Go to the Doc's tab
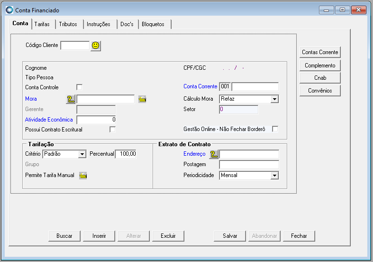This screenshot has width=373, height=262. tap(127, 24)
